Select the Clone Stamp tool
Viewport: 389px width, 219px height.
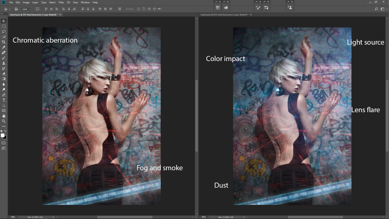pos(4,63)
